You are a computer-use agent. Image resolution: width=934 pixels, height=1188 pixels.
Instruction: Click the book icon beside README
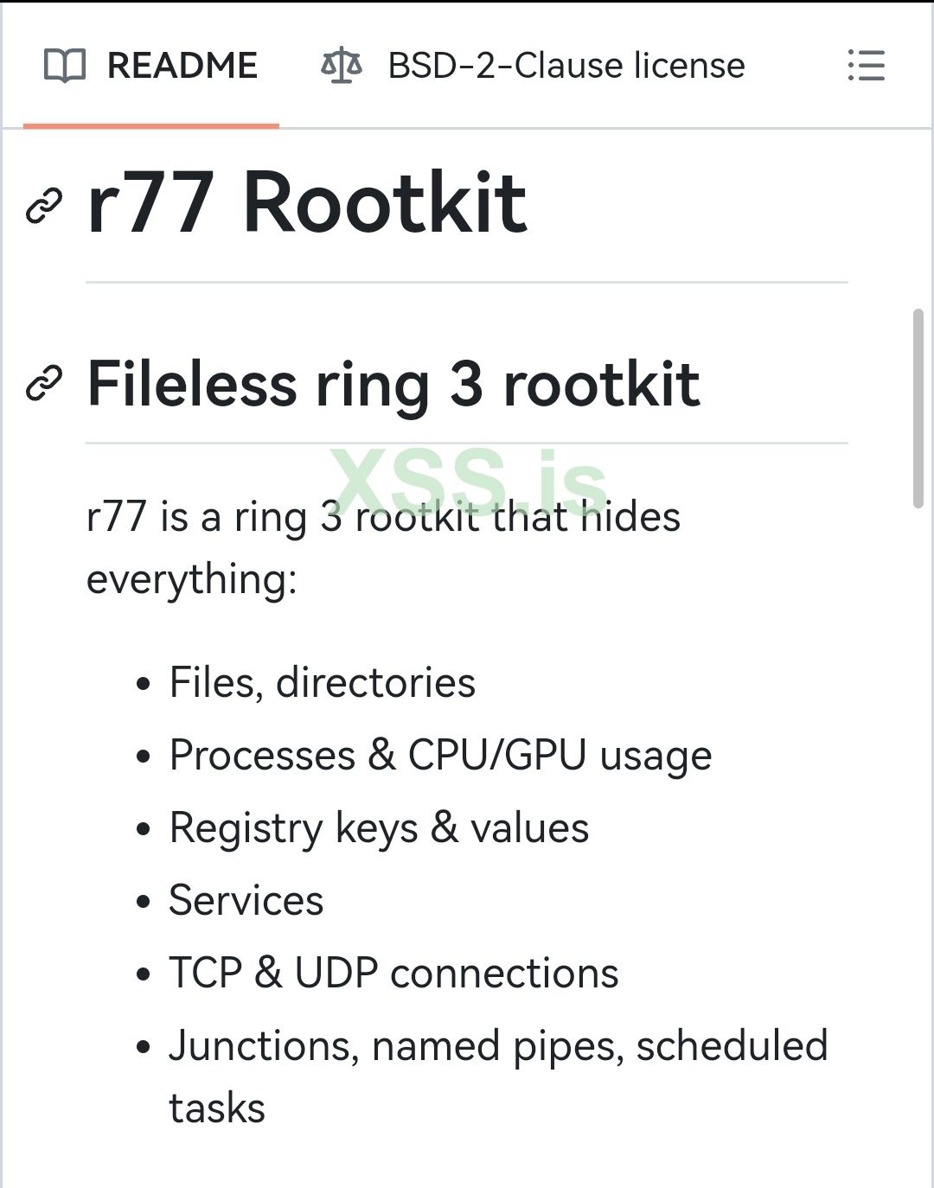tap(65, 66)
